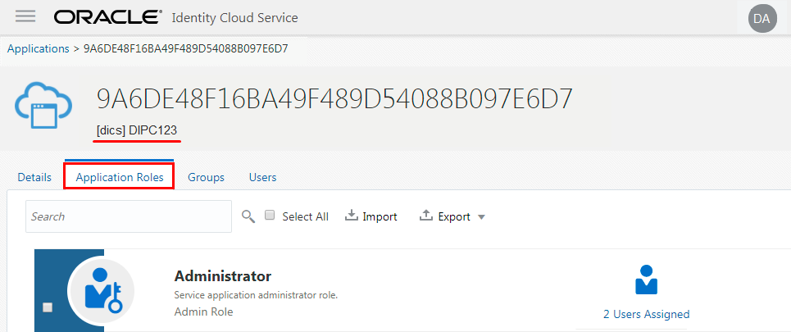
Task: Open the Application Roles tab
Action: (x=120, y=178)
